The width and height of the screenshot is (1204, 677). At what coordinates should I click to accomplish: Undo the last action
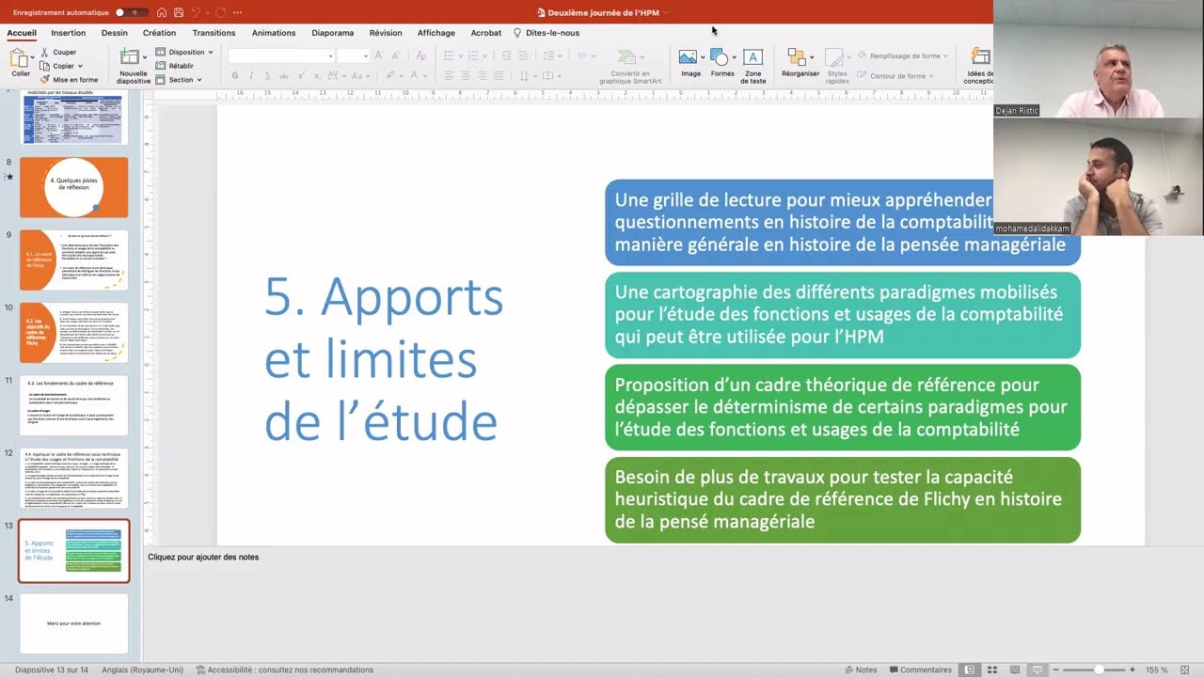[x=196, y=12]
